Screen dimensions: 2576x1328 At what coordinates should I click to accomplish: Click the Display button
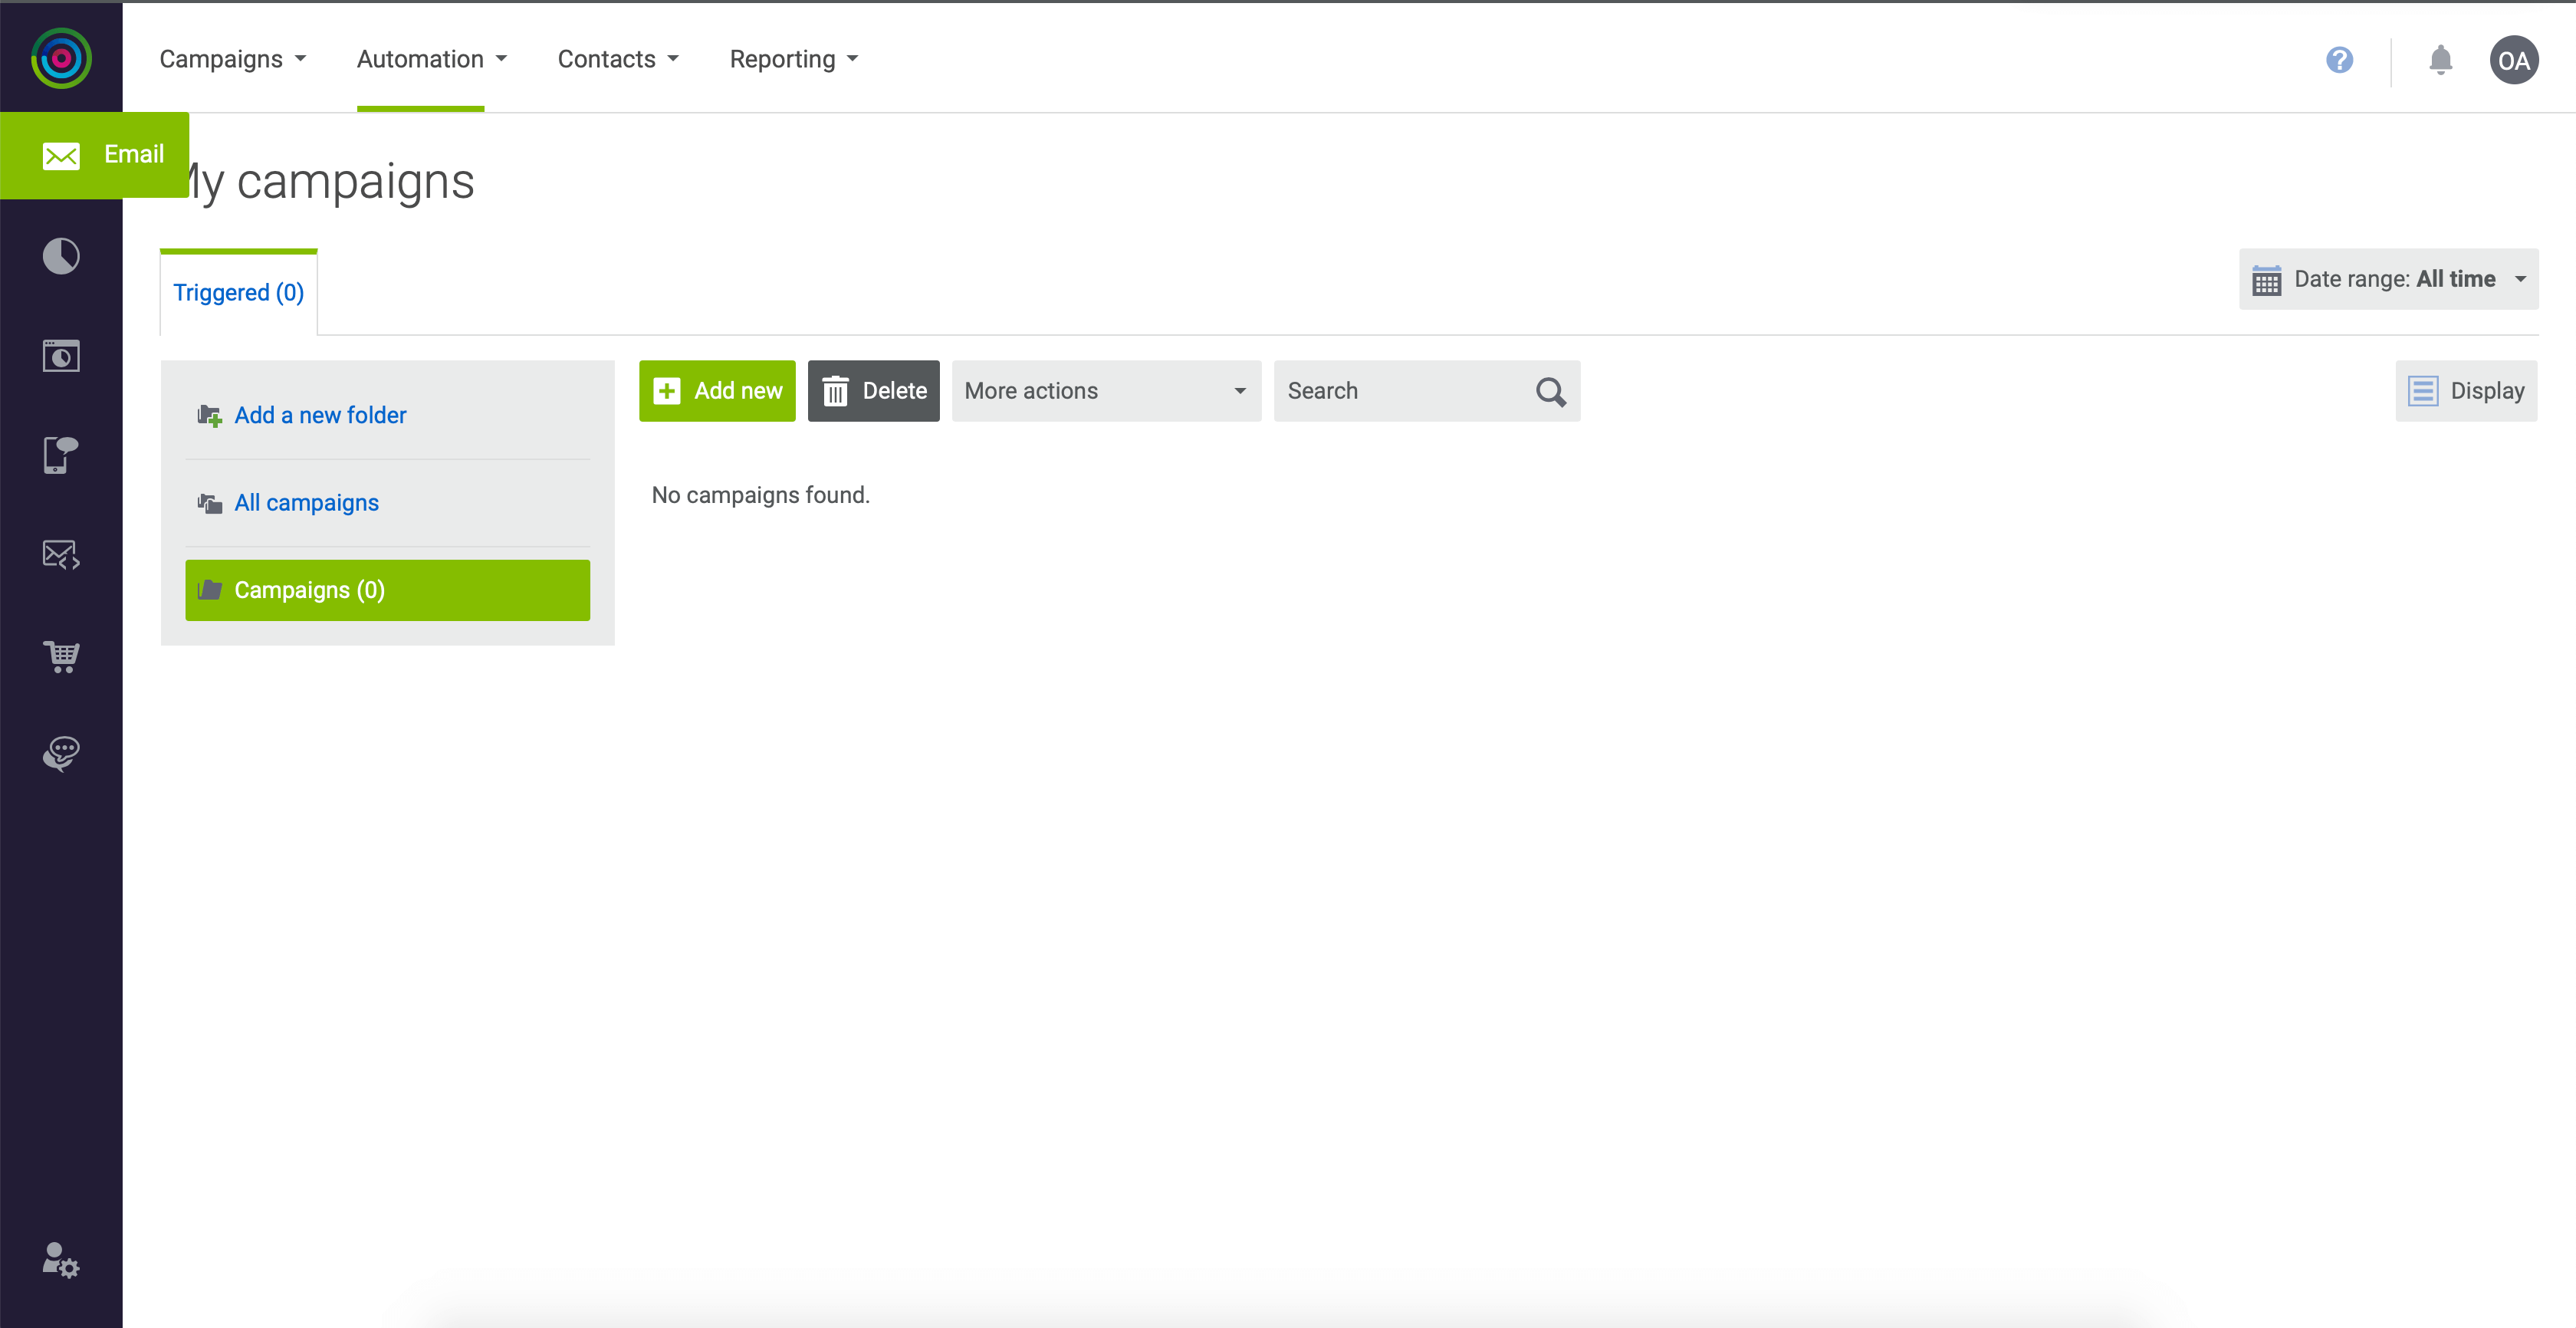click(2466, 391)
